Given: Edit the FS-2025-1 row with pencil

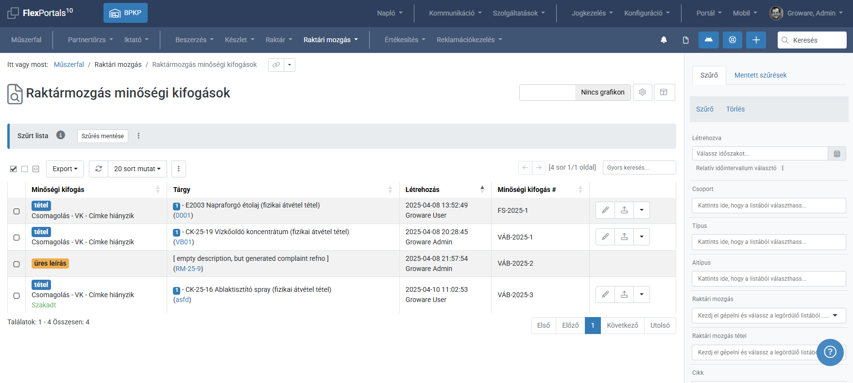Looking at the screenshot, I should pyautogui.click(x=605, y=210).
